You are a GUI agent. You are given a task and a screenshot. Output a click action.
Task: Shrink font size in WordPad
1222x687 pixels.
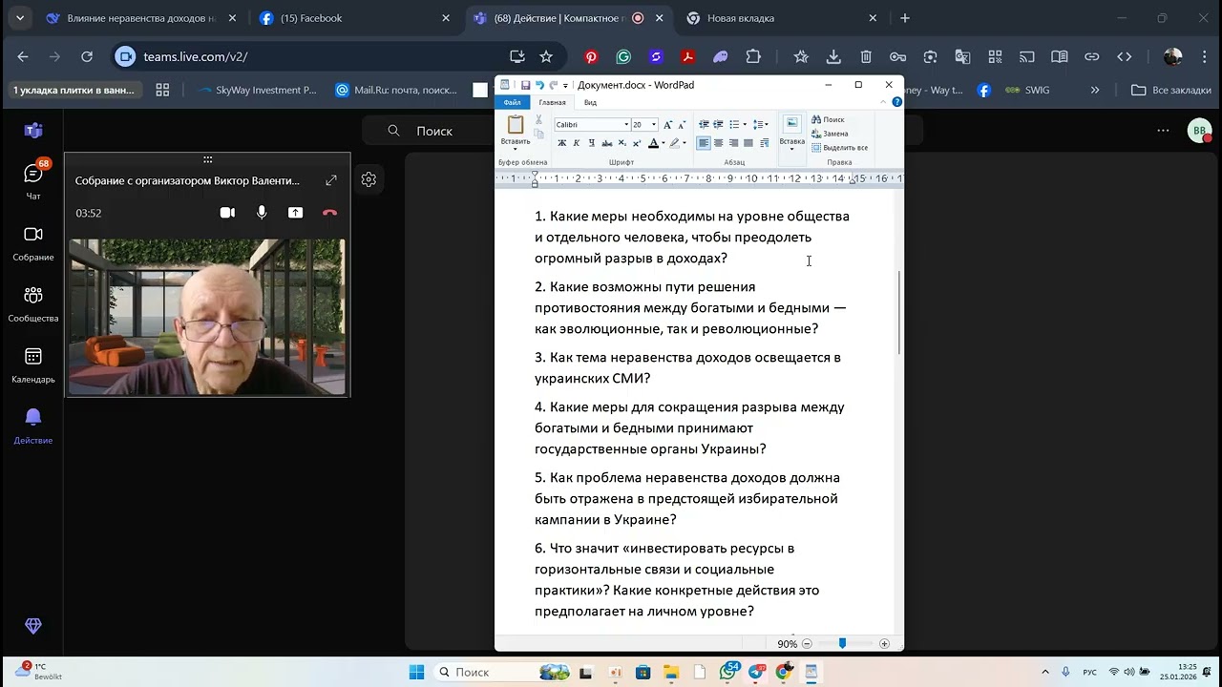(x=682, y=125)
